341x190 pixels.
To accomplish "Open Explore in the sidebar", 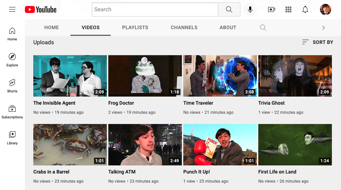I will (12, 60).
